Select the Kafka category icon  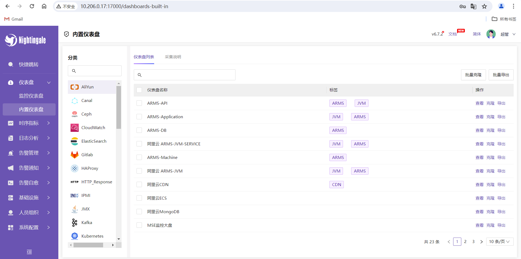tap(75, 223)
